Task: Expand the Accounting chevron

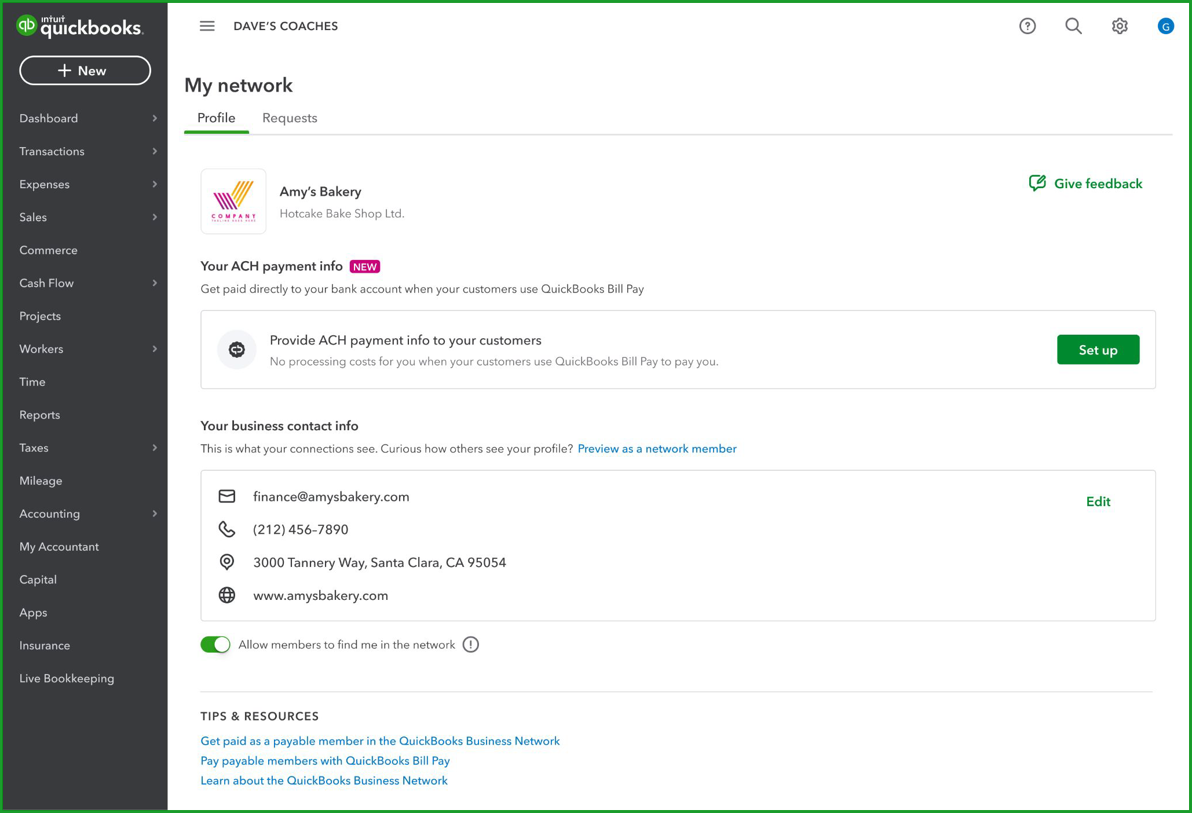Action: [155, 514]
